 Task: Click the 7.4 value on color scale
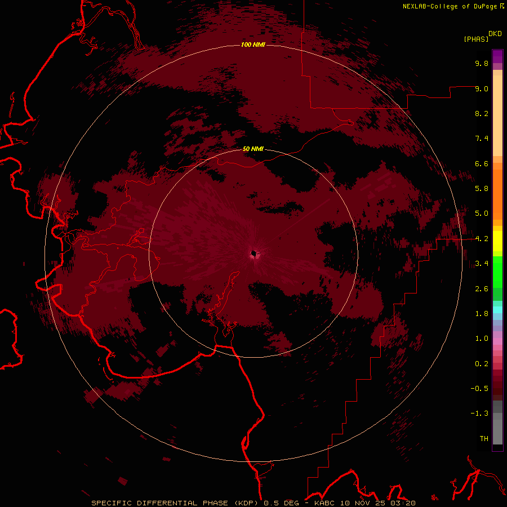tap(482, 139)
